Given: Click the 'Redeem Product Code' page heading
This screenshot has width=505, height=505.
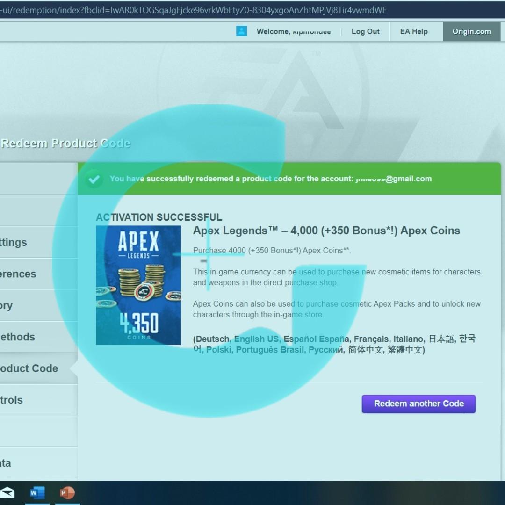Looking at the screenshot, I should click(x=66, y=144).
